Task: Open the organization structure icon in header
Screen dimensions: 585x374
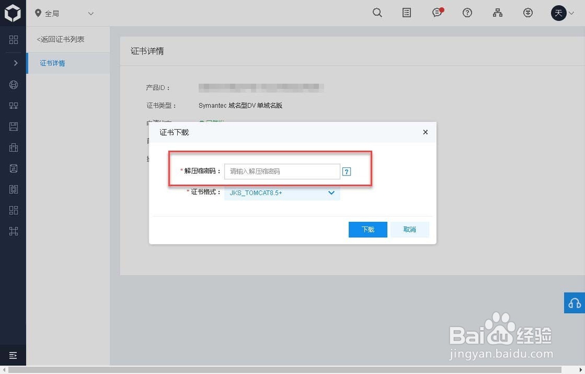Action: pos(497,13)
